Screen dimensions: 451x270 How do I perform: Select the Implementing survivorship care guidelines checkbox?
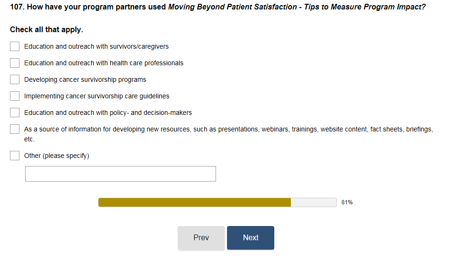pyautogui.click(x=15, y=96)
